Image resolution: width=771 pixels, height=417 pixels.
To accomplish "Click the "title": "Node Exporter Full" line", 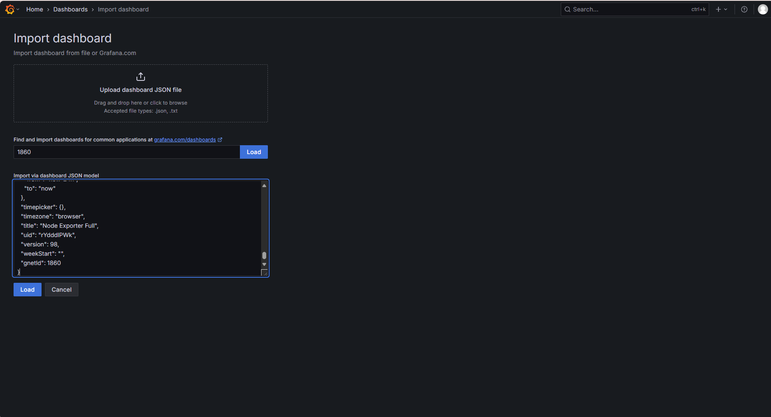I will [x=60, y=226].
